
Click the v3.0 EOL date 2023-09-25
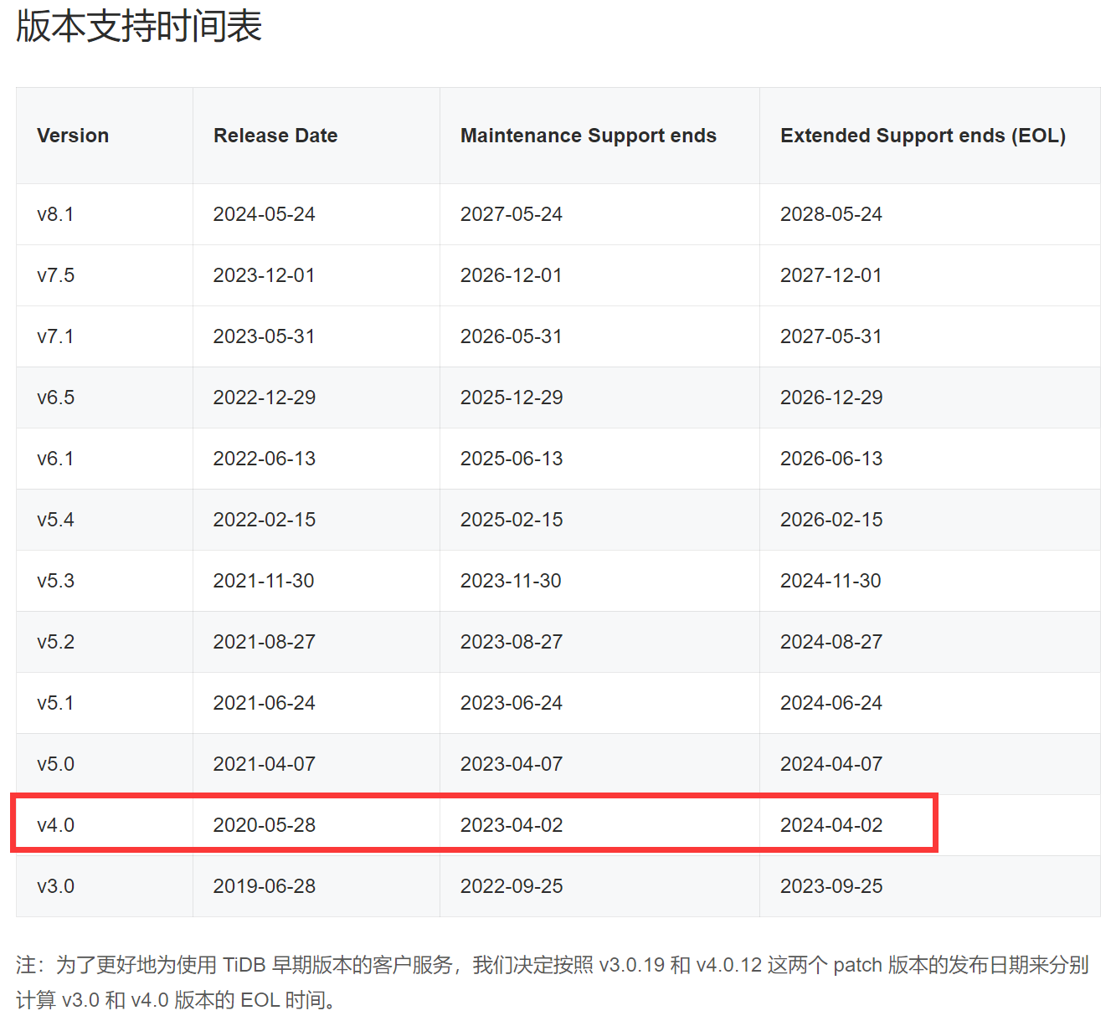pos(831,886)
